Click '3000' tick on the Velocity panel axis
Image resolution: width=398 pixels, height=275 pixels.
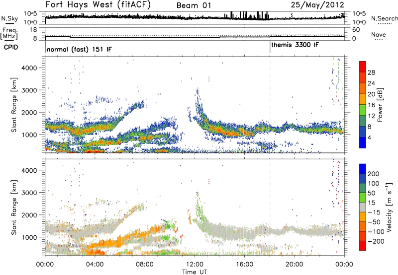29,193
